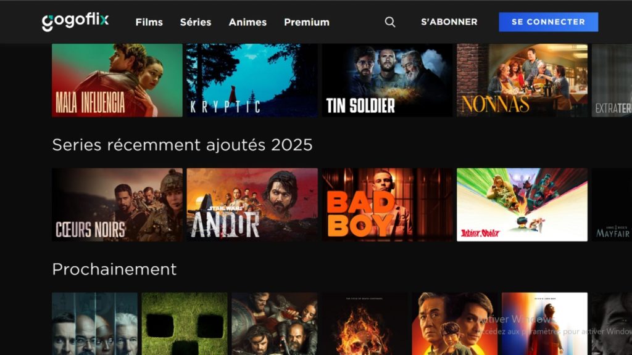Image resolution: width=632 pixels, height=355 pixels.
Task: Select Animes in the navigation bar
Action: click(247, 22)
